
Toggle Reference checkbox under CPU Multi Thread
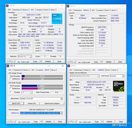tap(11, 88)
